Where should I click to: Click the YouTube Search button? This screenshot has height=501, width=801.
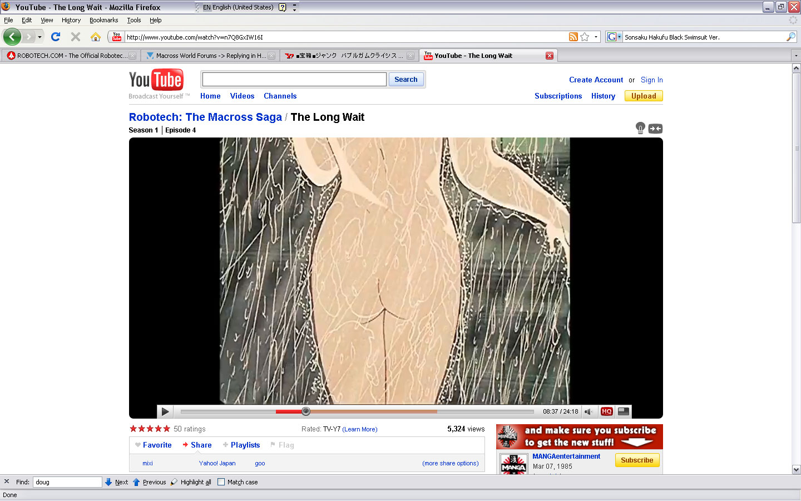(x=406, y=80)
